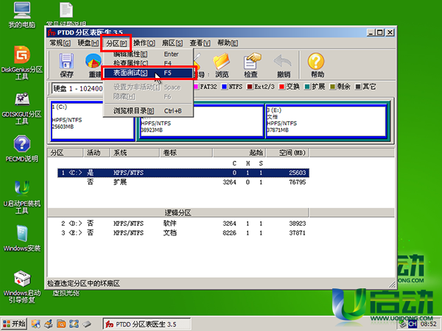Select the 2 <D:> 软件 logical partition row

[x=183, y=224]
